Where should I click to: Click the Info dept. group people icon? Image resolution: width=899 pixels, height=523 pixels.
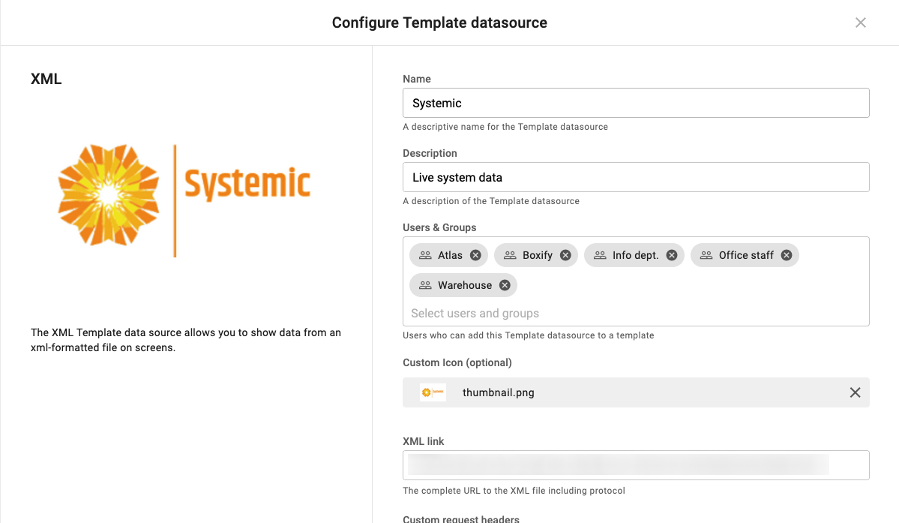pos(600,255)
